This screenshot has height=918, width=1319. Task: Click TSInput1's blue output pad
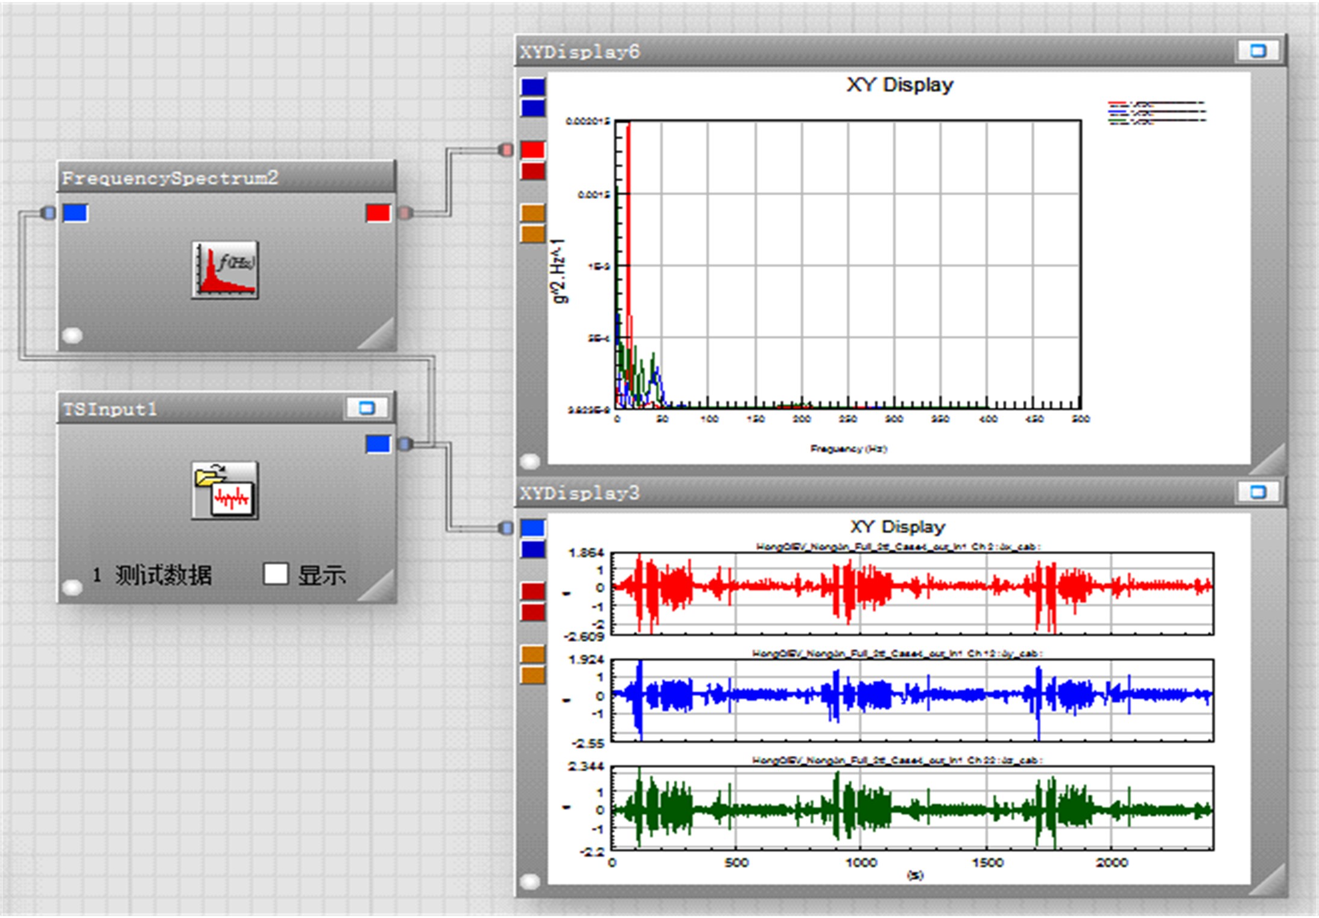pyautogui.click(x=378, y=444)
